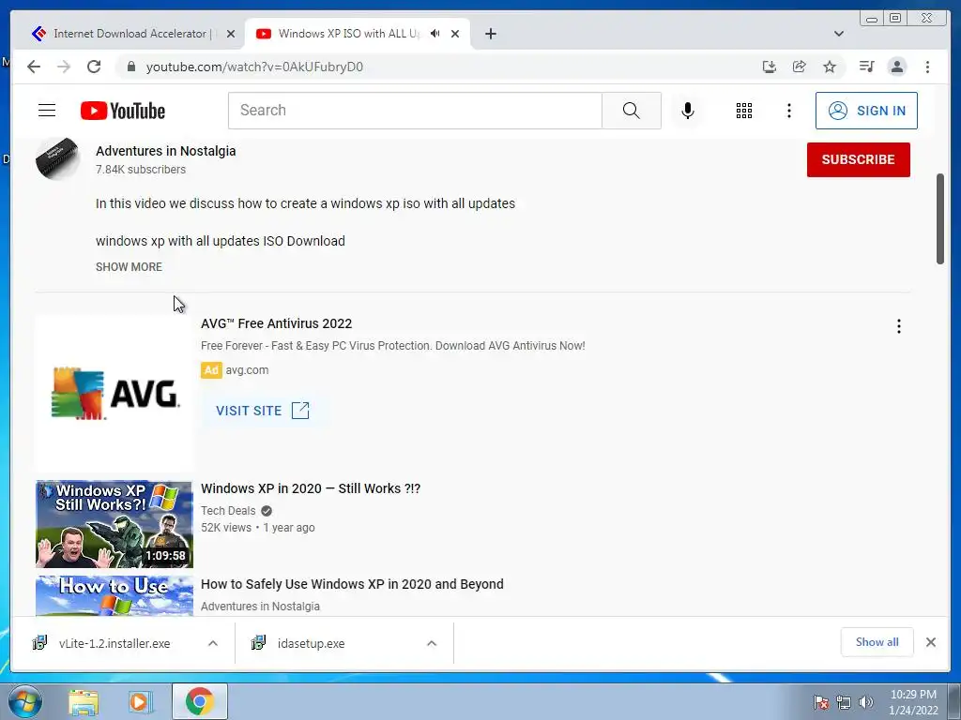Click Show all downloads
This screenshot has height=720, width=961.
coord(877,641)
